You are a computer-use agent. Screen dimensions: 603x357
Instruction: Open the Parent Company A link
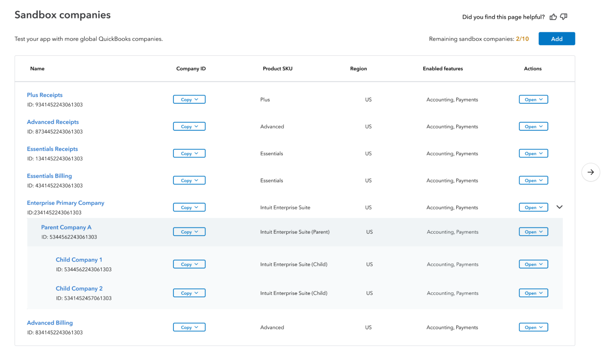(x=66, y=227)
